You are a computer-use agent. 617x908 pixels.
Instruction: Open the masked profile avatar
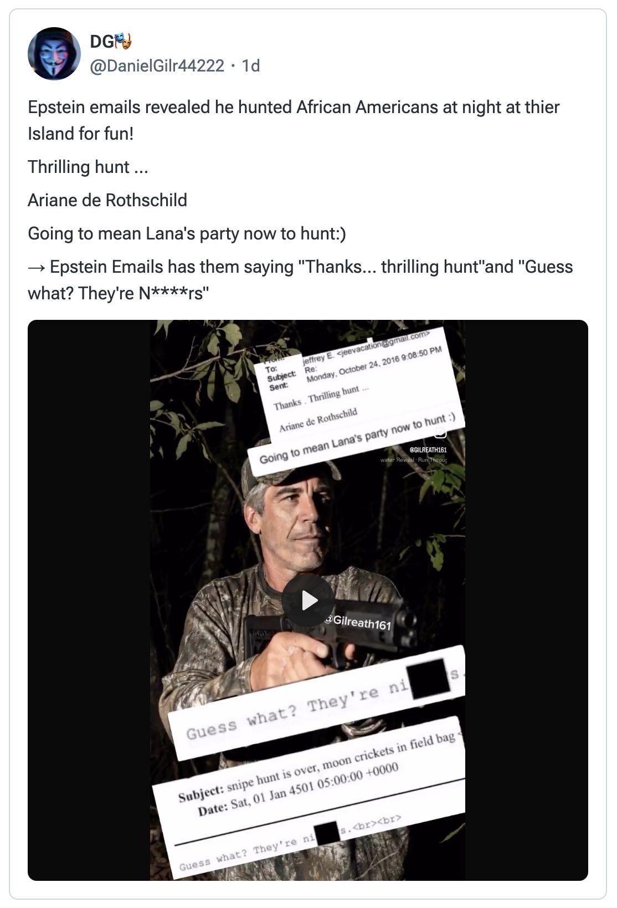(x=54, y=54)
